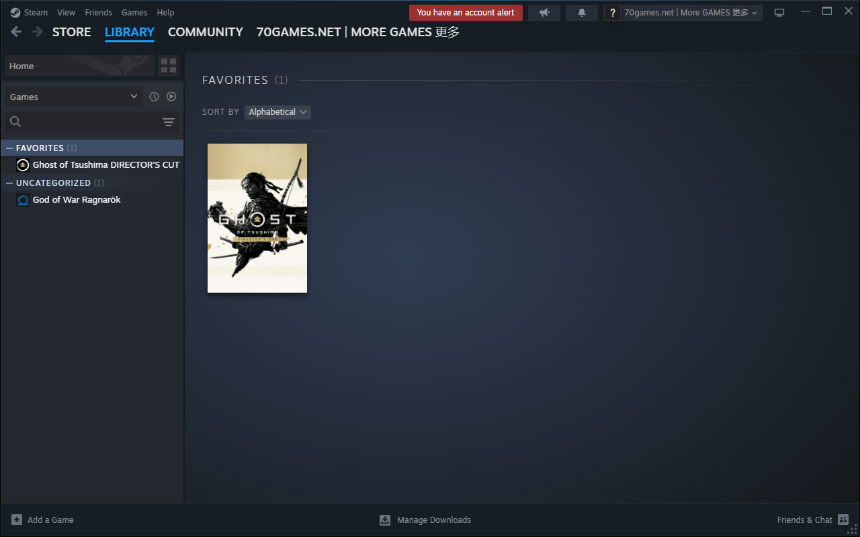Open the Alphabetical sort dropdown

pyautogui.click(x=277, y=112)
